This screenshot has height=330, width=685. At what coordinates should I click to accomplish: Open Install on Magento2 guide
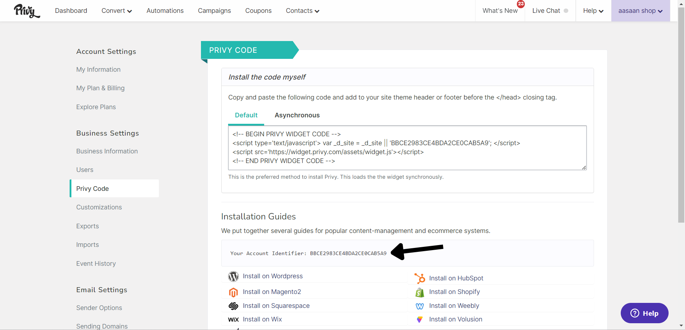click(272, 292)
